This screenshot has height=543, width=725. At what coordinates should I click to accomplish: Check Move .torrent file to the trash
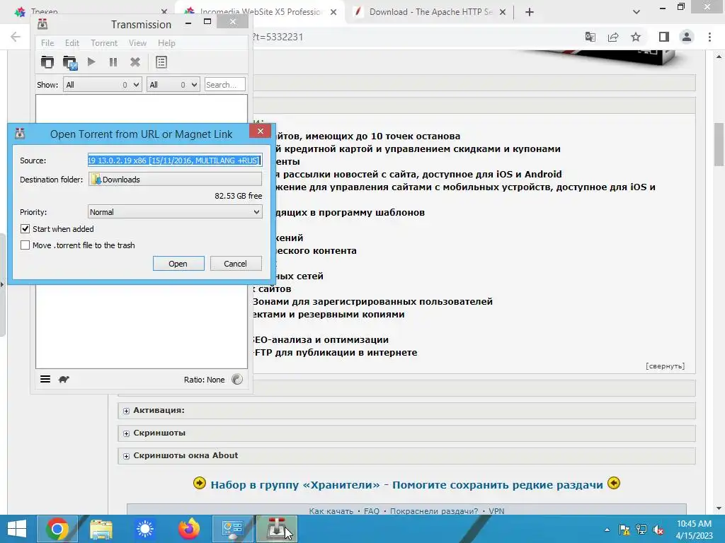tap(25, 245)
